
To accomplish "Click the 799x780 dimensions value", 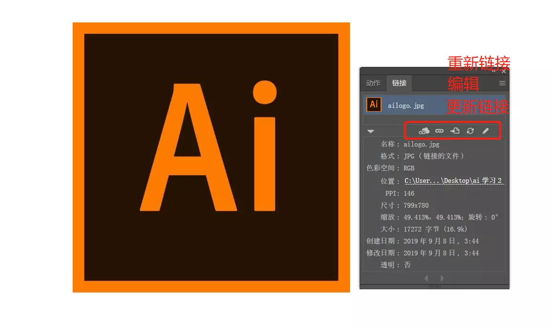I will point(416,205).
